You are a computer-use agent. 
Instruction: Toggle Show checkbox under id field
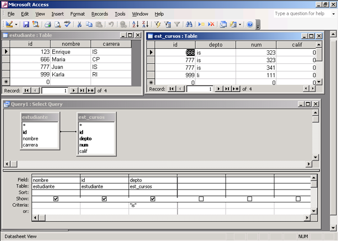click(x=104, y=199)
